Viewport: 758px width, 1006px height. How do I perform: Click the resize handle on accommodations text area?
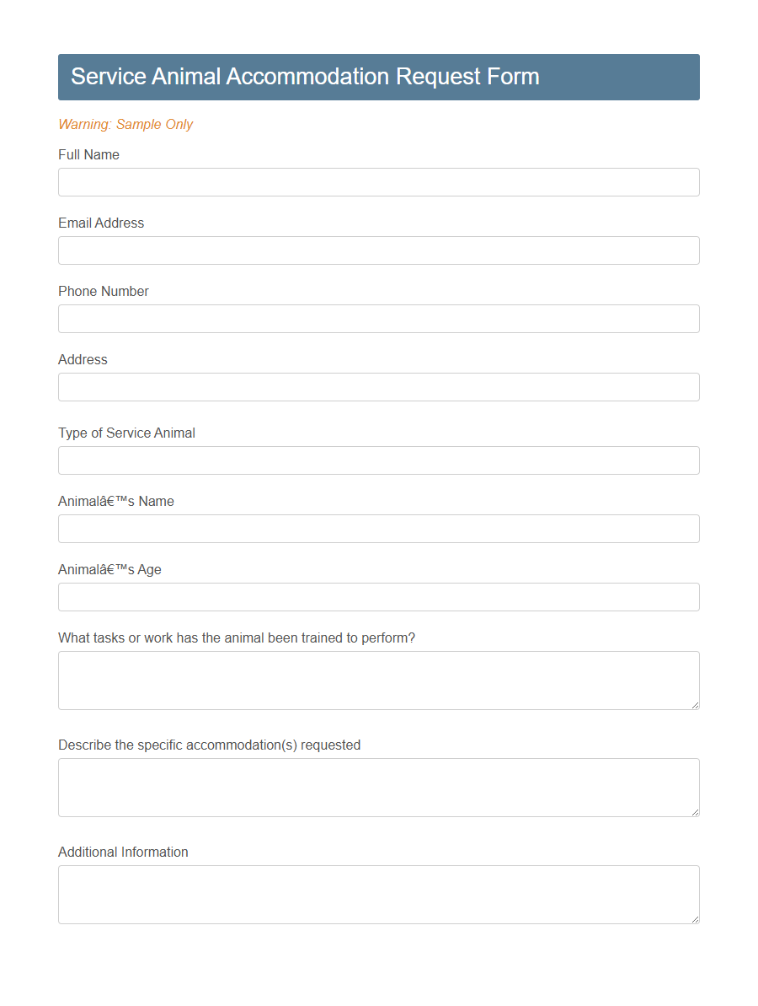pos(695,811)
